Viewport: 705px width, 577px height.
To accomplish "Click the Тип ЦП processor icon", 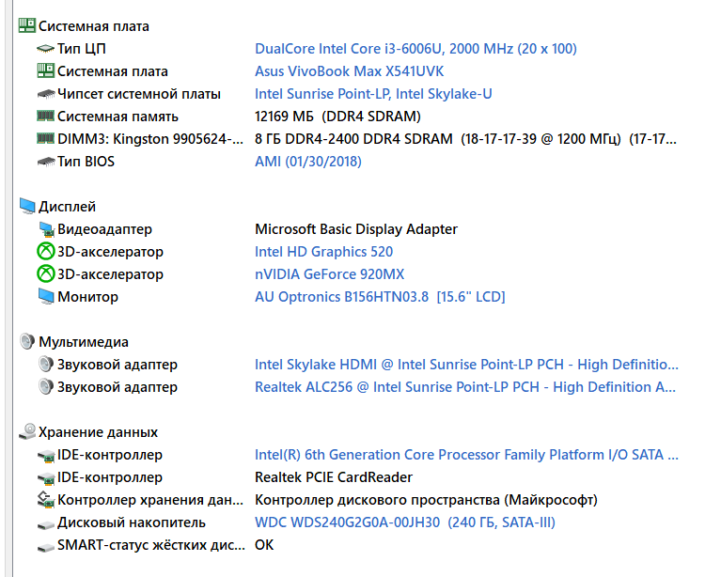I will (45, 49).
